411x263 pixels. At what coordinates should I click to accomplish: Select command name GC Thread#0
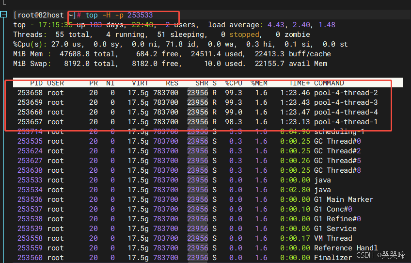pyautogui.click(x=337, y=142)
